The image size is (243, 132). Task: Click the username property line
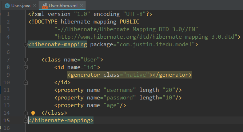[x=118, y=90]
